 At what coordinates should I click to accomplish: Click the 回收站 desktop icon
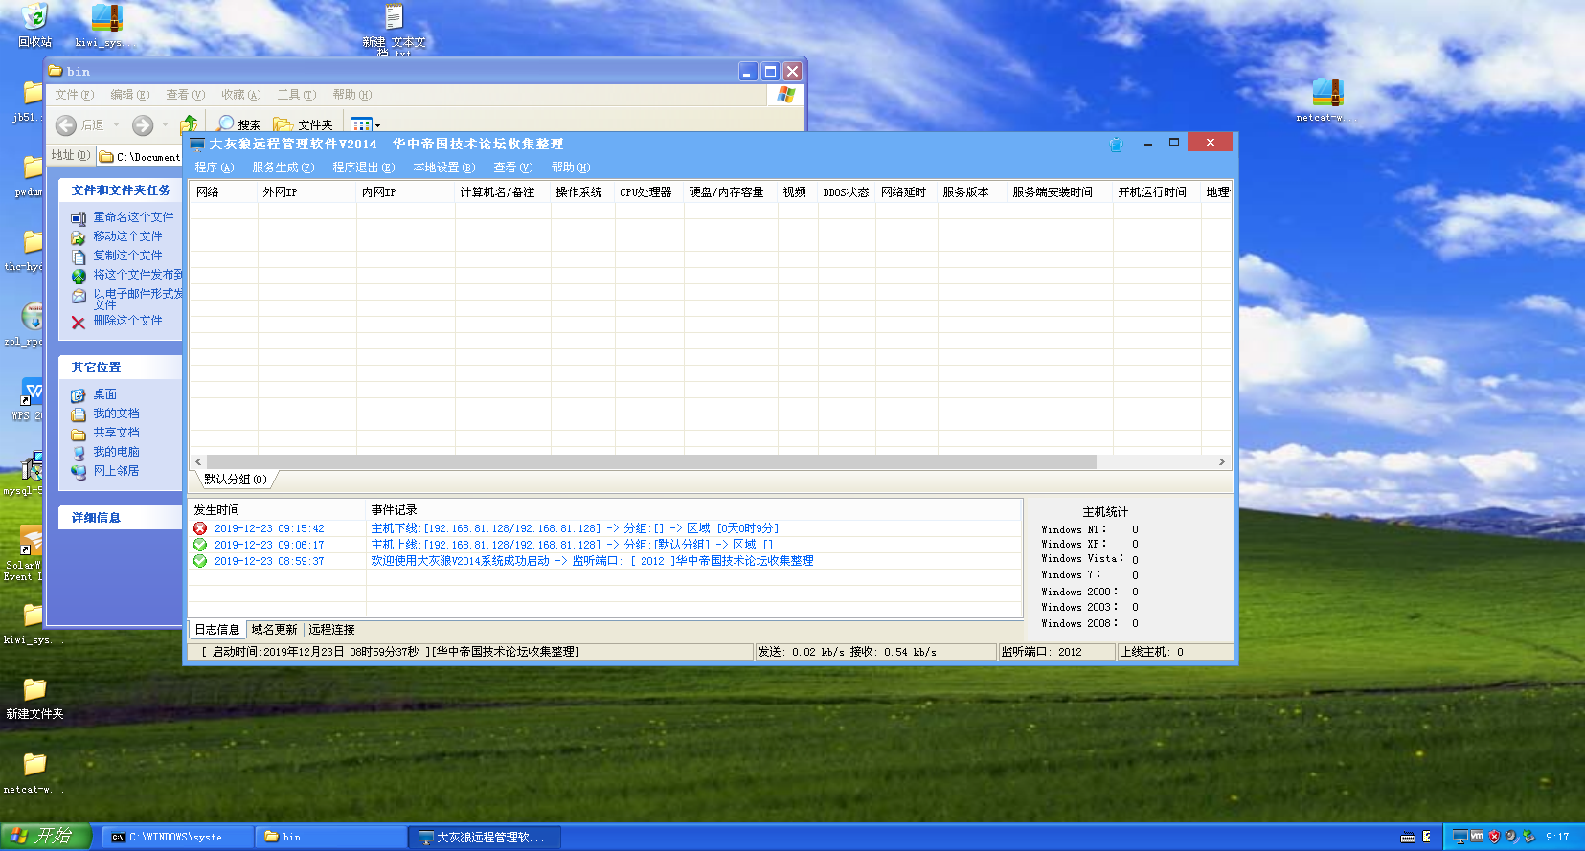pyautogui.click(x=34, y=17)
